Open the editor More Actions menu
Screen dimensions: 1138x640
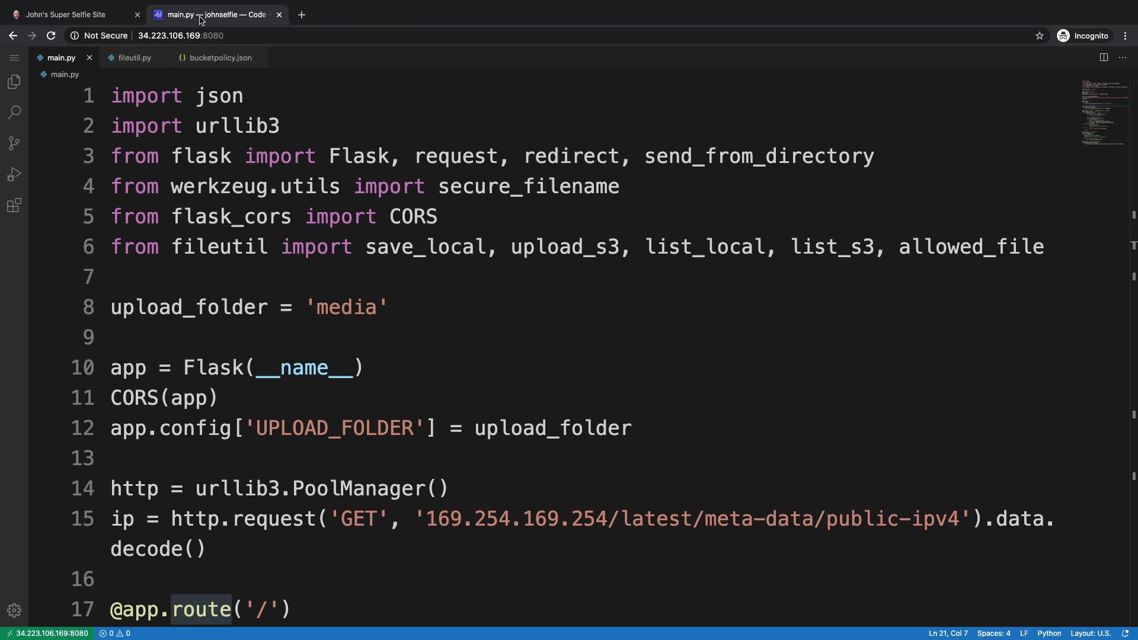[x=1123, y=57]
